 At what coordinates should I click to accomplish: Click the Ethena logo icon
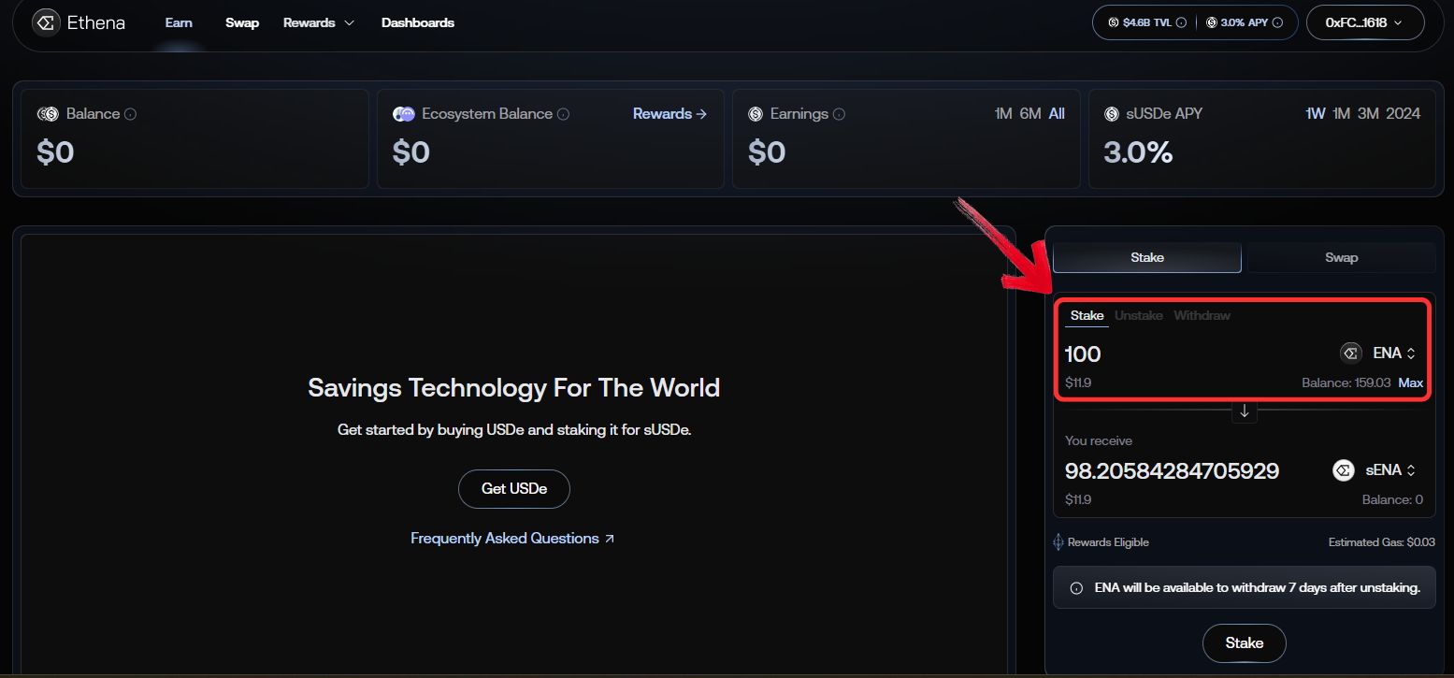[x=47, y=22]
